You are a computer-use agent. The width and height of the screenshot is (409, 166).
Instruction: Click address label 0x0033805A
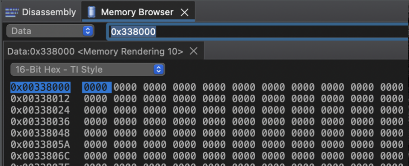click(x=41, y=145)
